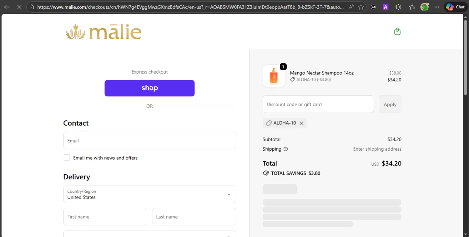
Task: Click the Mango Nectar Shampoo 14oz title
Action: pos(322,73)
